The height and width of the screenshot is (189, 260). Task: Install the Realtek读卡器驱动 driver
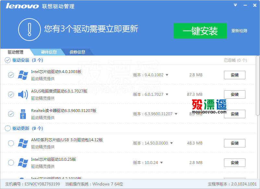tap(235, 114)
